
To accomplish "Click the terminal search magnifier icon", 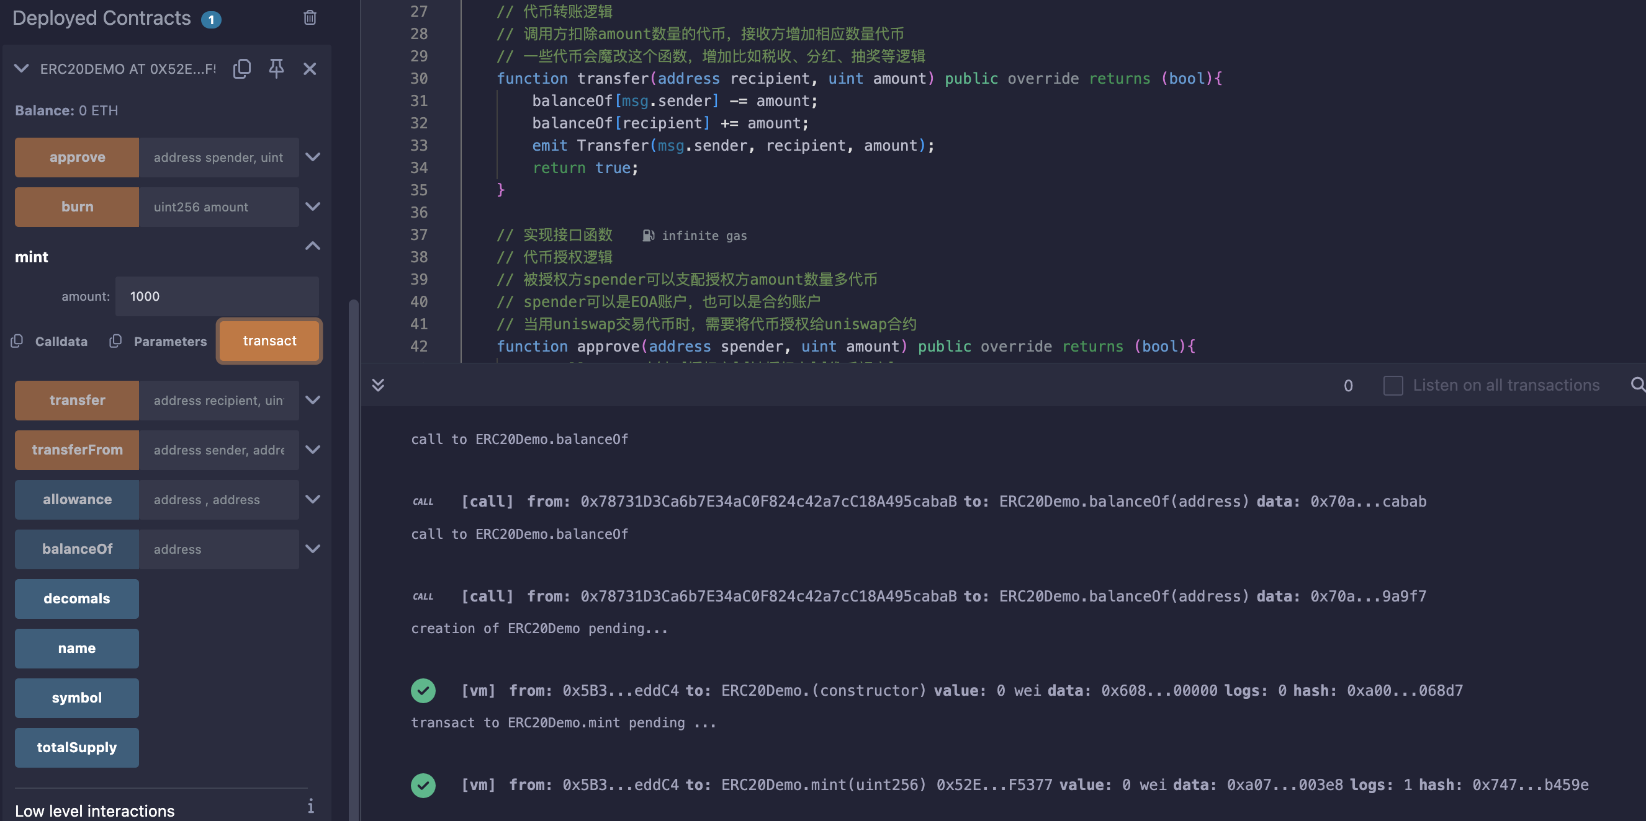I will click(x=1637, y=384).
